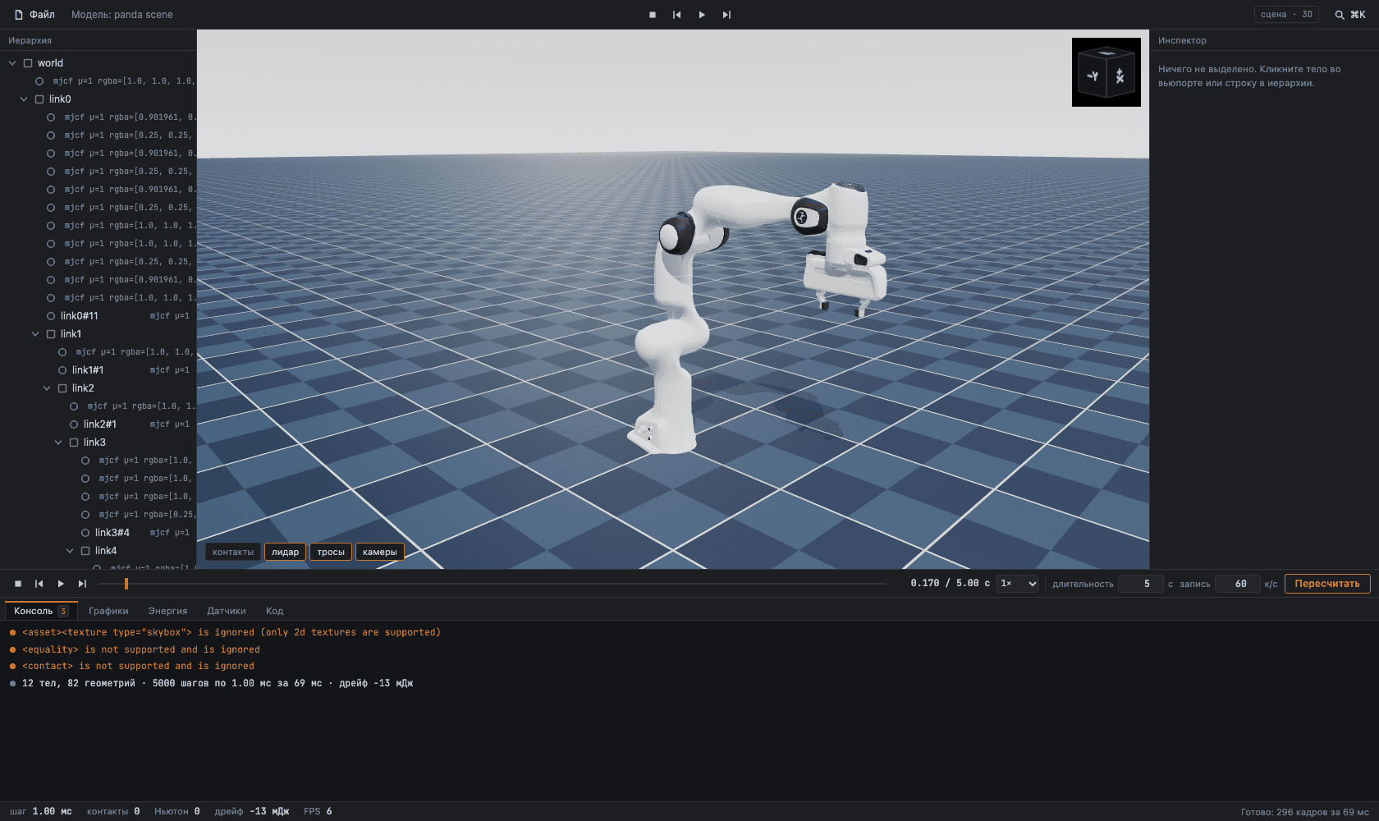The width and height of the screenshot is (1379, 821).
Task: Step one frame forward in the timeline bar
Action: pyautogui.click(x=82, y=584)
